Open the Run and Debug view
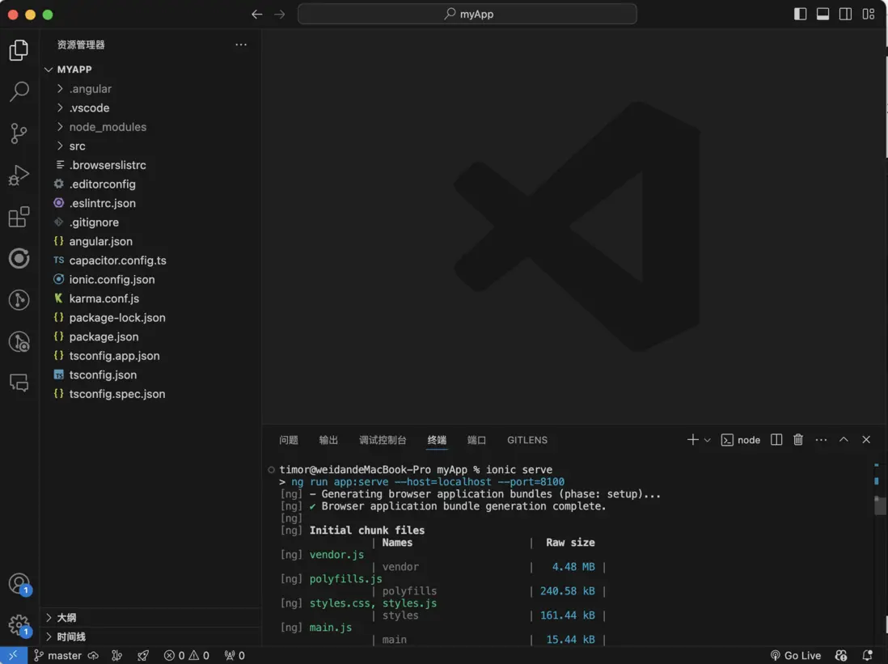This screenshot has height=664, width=888. [x=19, y=176]
